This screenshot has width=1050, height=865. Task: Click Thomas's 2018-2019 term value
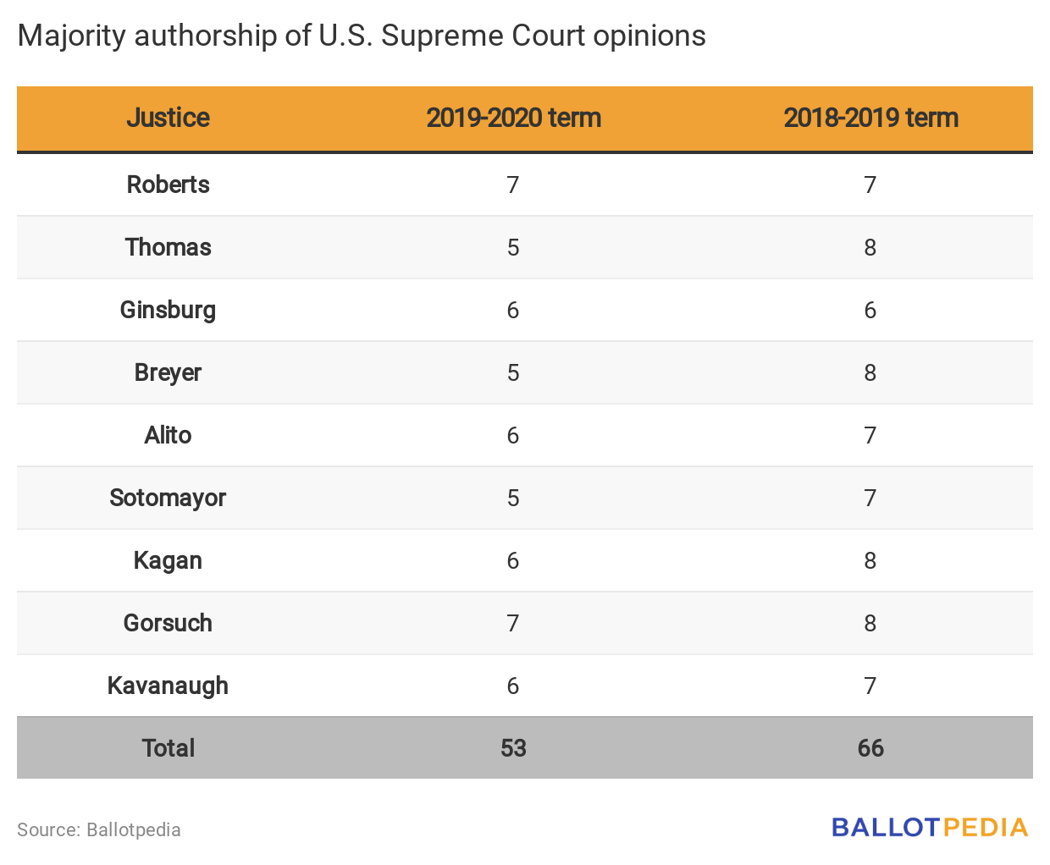870,247
